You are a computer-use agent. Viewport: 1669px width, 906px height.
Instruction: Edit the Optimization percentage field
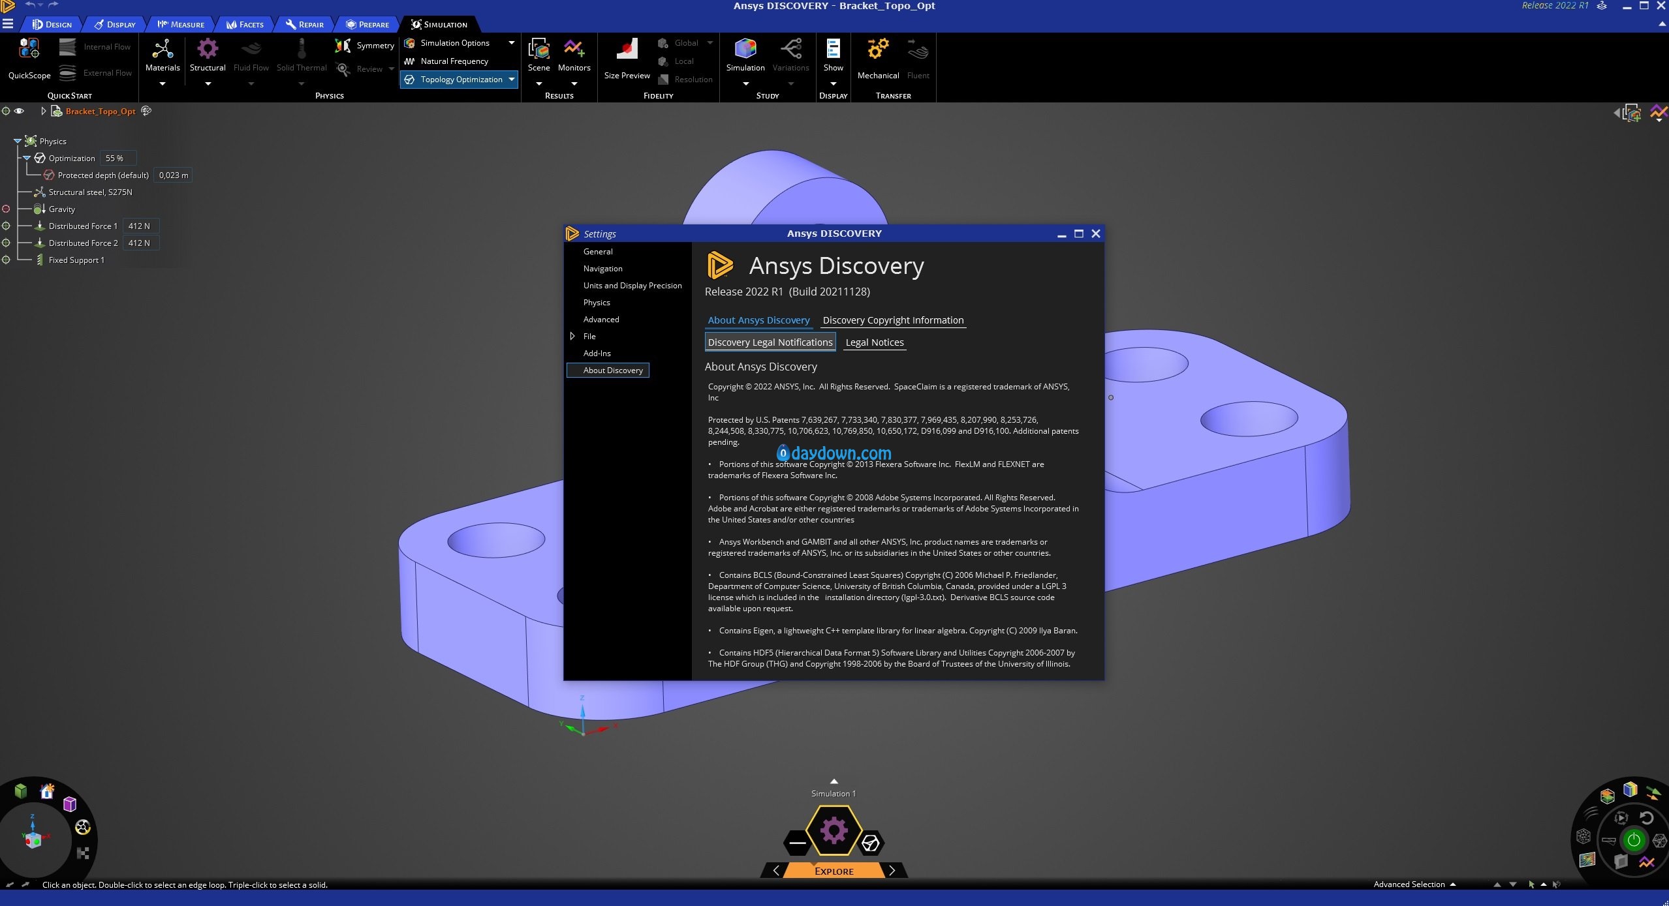118,159
